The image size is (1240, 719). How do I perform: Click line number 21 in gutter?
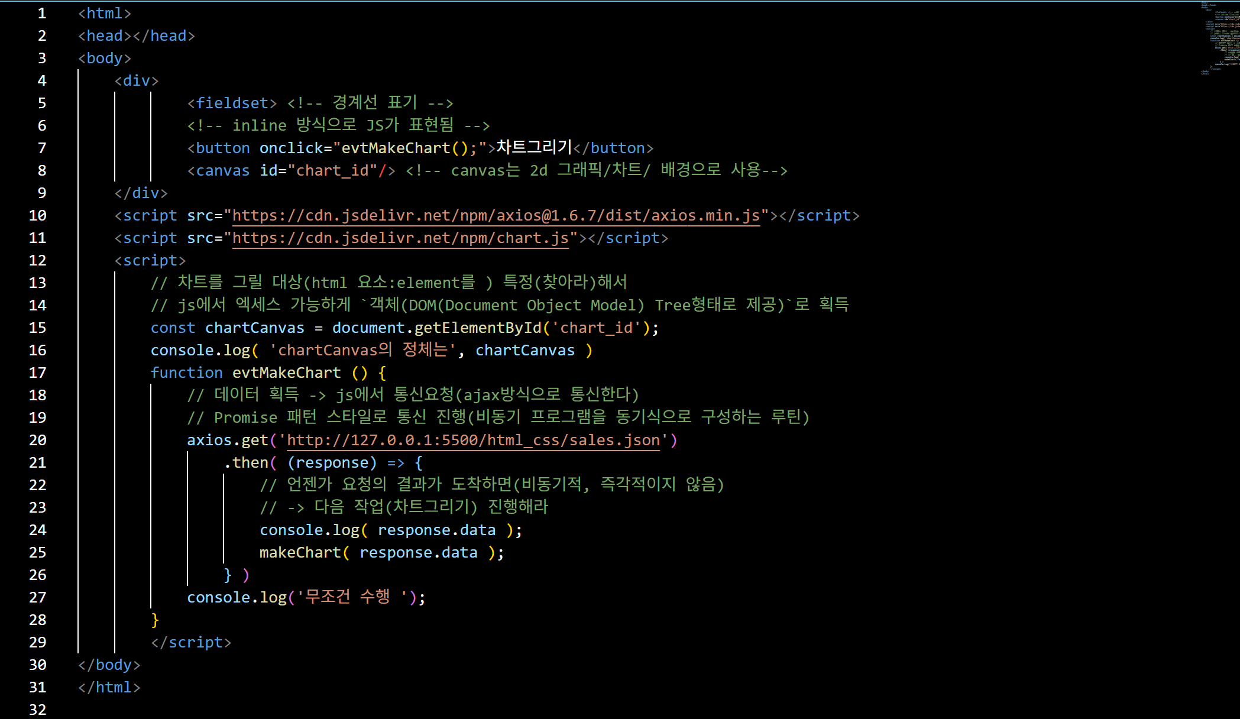(37, 463)
